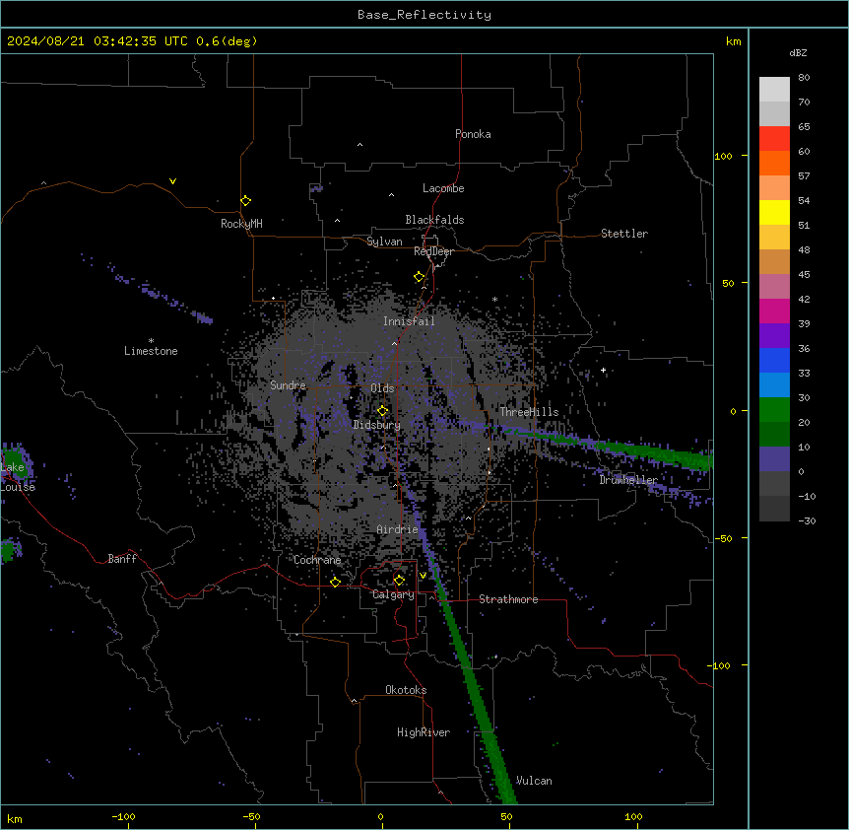Select the RockyMH map label
The image size is (849, 830).
coord(241,224)
